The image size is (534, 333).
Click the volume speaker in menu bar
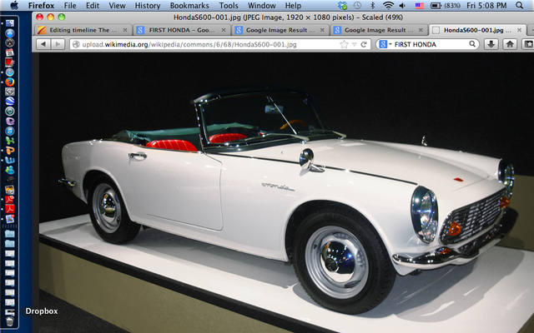pyautogui.click(x=402, y=6)
